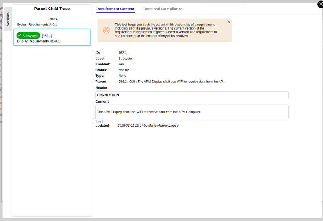Dismiss the orange info banner
Image resolution: width=323 pixels, height=221 pixels.
point(229,22)
